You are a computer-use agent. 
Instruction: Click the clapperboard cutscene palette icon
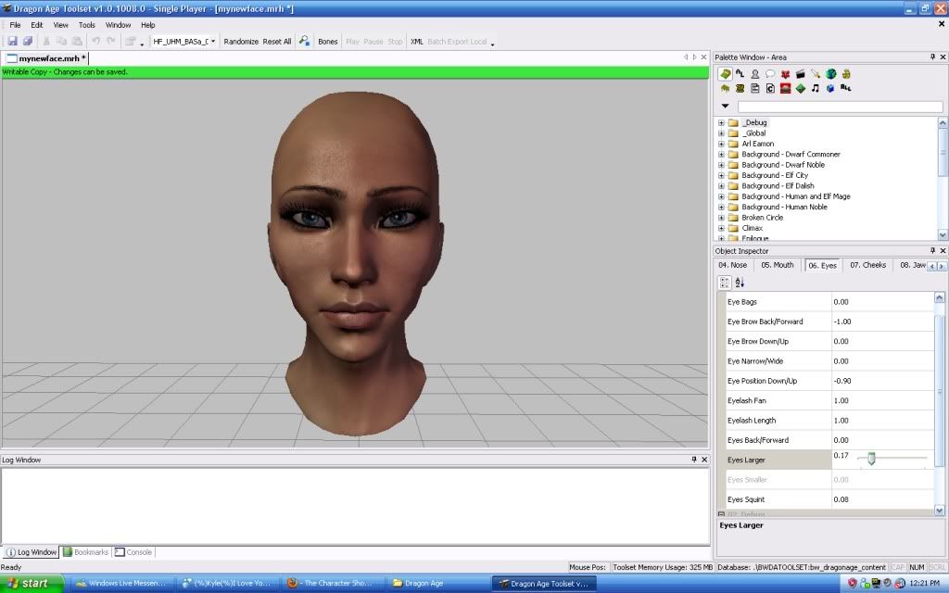(800, 74)
